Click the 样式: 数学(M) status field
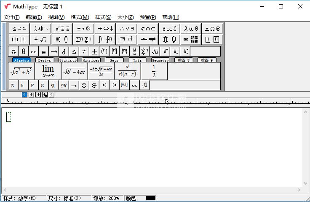Viewport: 310px width, 202px height. (24, 198)
